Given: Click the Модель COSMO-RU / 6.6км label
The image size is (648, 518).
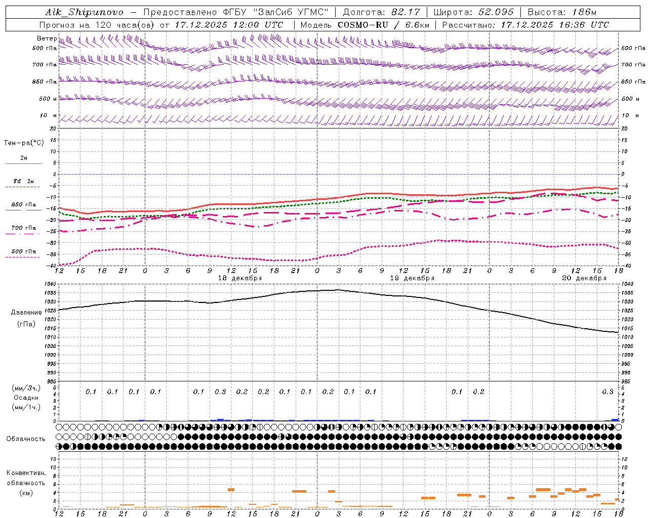Looking at the screenshot, I should pyautogui.click(x=365, y=25).
